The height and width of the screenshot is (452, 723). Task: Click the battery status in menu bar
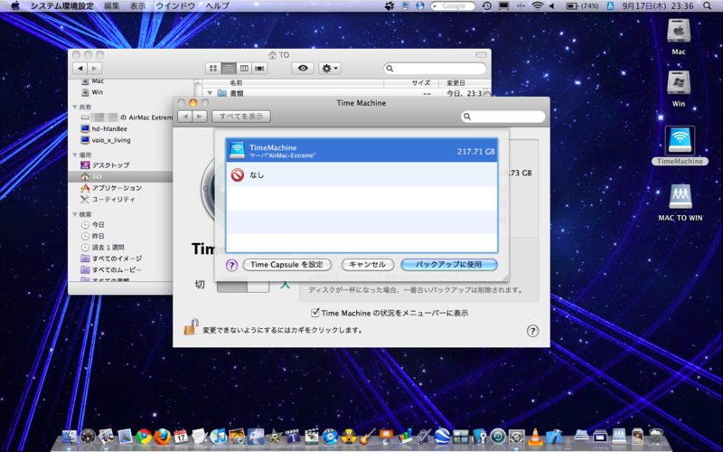click(x=582, y=6)
